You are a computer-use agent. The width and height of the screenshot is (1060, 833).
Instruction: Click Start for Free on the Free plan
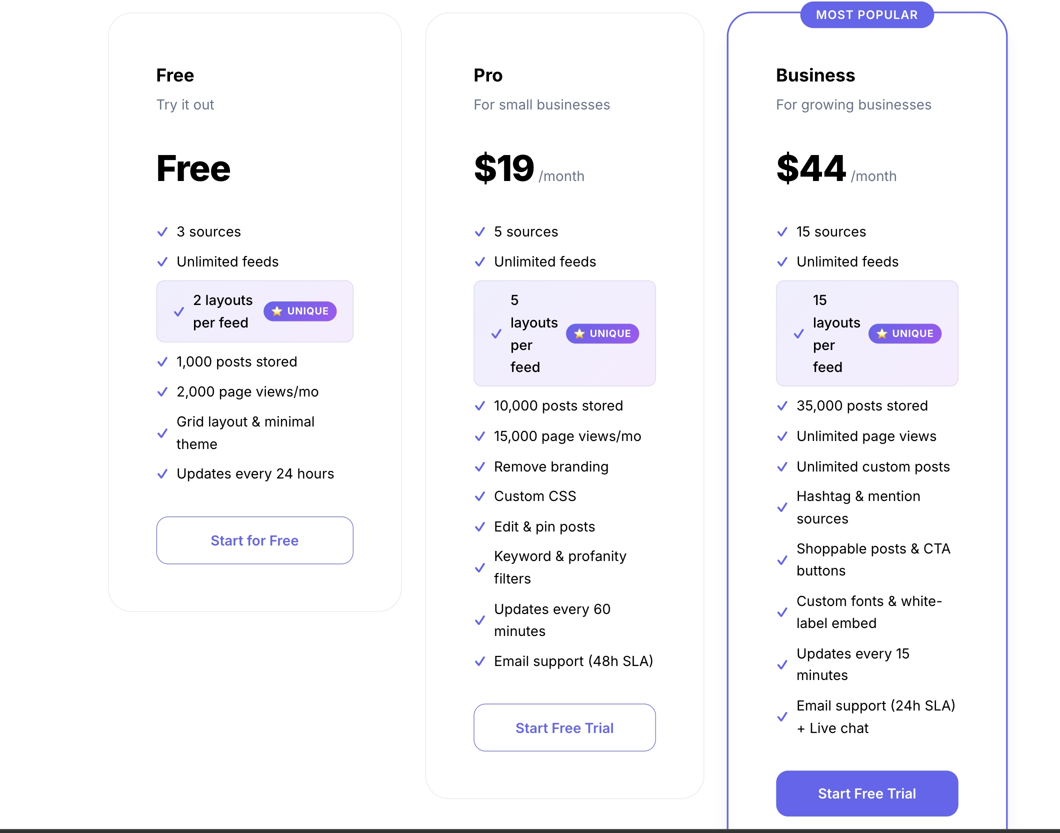click(254, 540)
